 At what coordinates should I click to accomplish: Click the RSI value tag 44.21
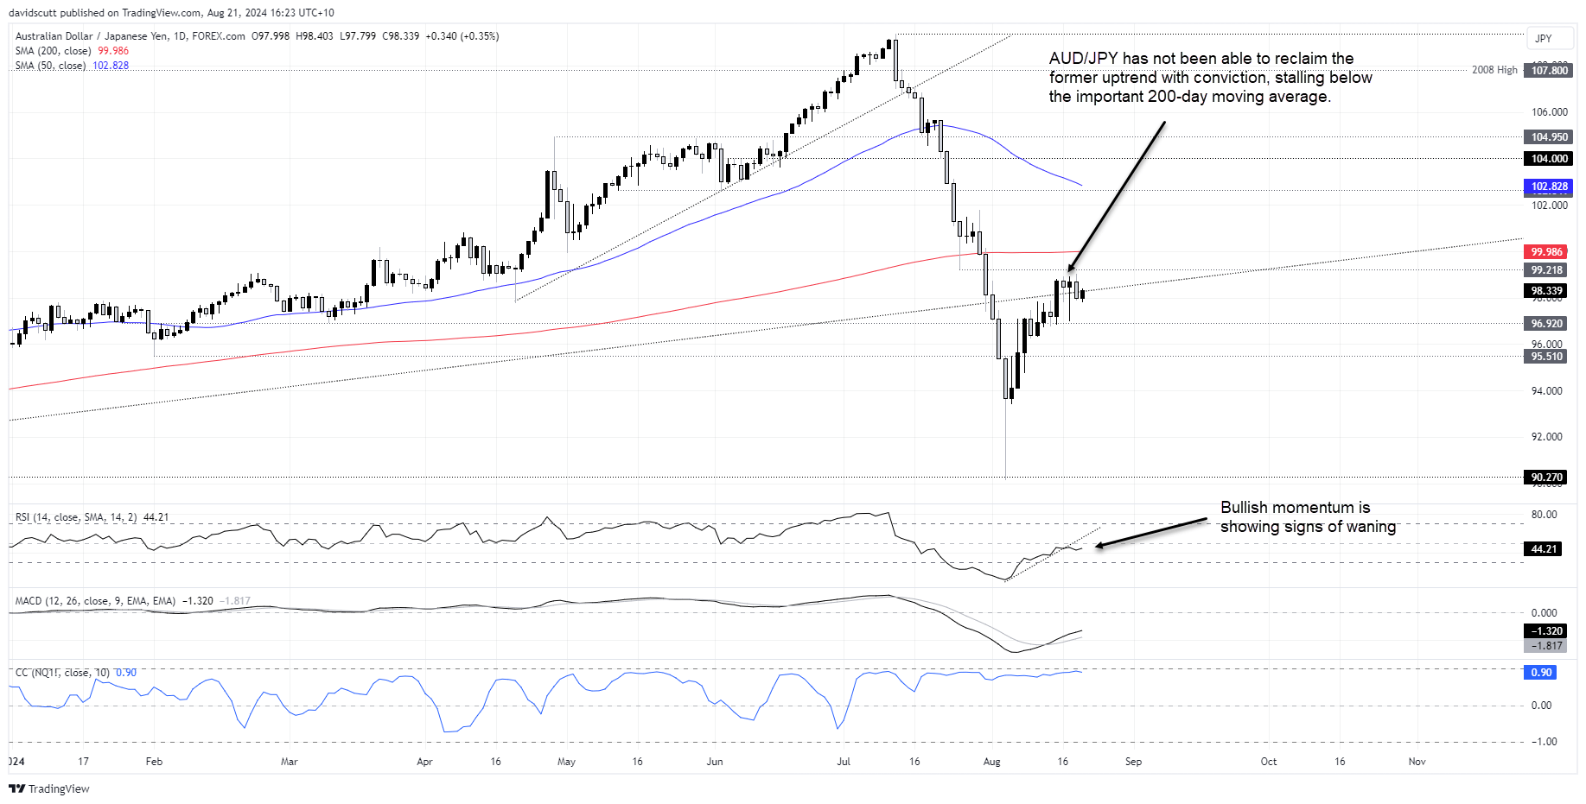click(x=1543, y=549)
